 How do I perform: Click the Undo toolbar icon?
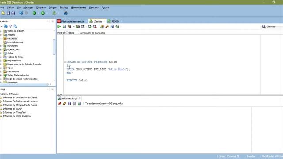21,13
